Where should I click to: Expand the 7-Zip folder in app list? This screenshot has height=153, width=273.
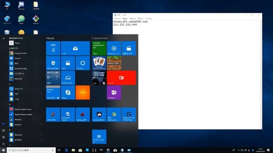click(26, 99)
